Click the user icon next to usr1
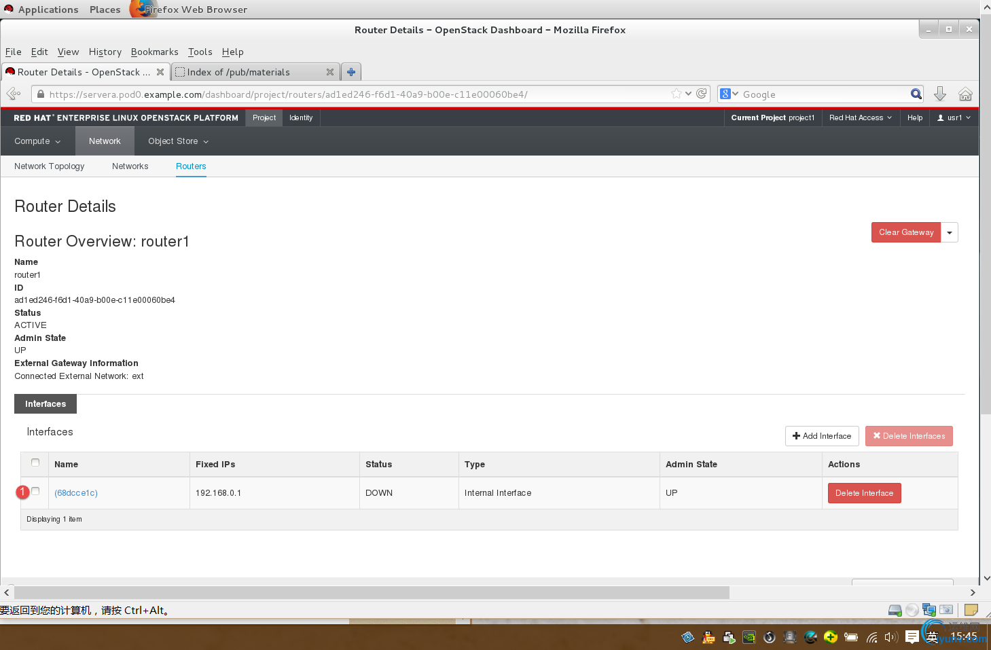 [x=941, y=118]
